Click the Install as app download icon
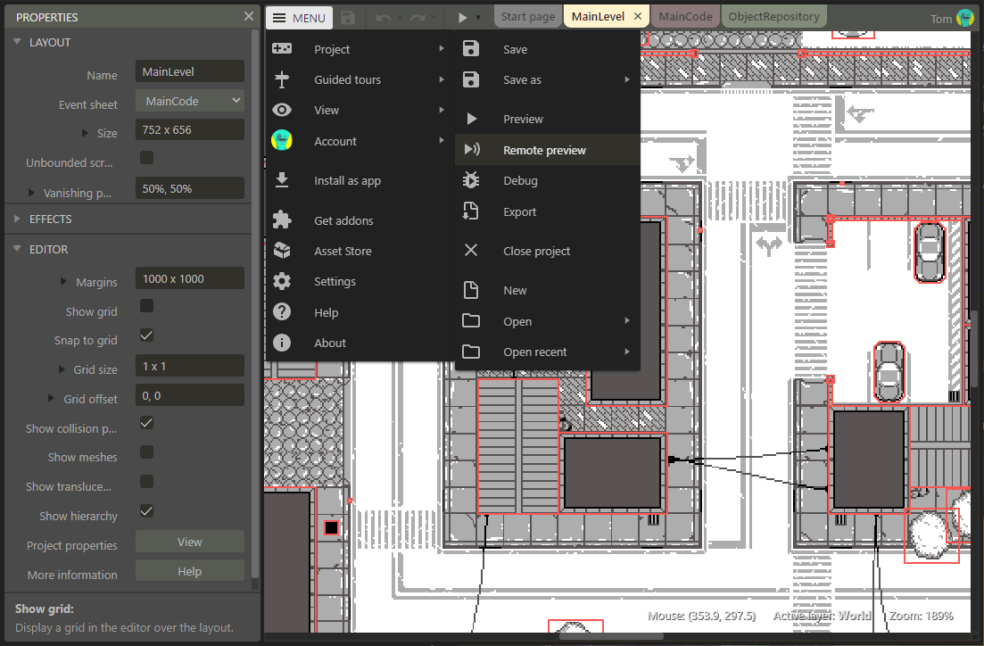The image size is (984, 646). (x=282, y=180)
